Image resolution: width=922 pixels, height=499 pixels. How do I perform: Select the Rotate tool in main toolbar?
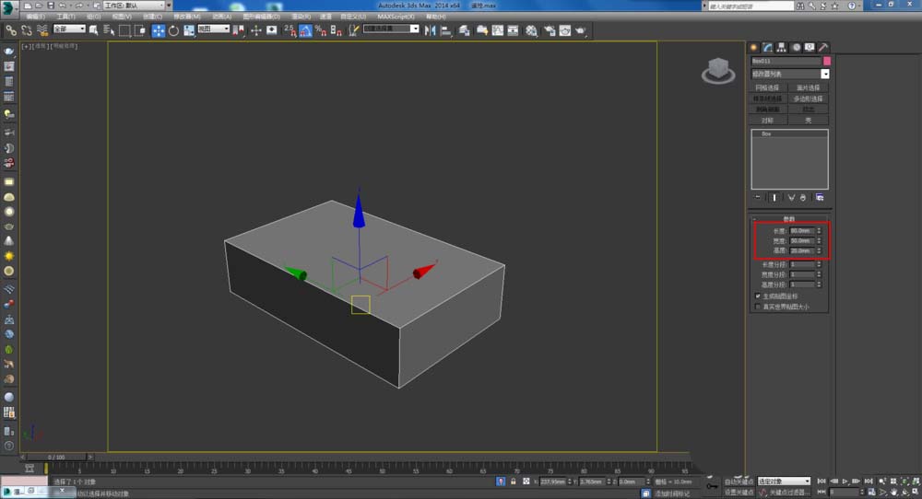click(173, 30)
